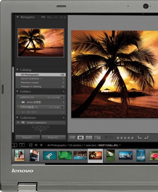Viewport: 158px width, 192px height.
Task: Go back with left arrow icon
Action: pyautogui.click(x=36, y=145)
